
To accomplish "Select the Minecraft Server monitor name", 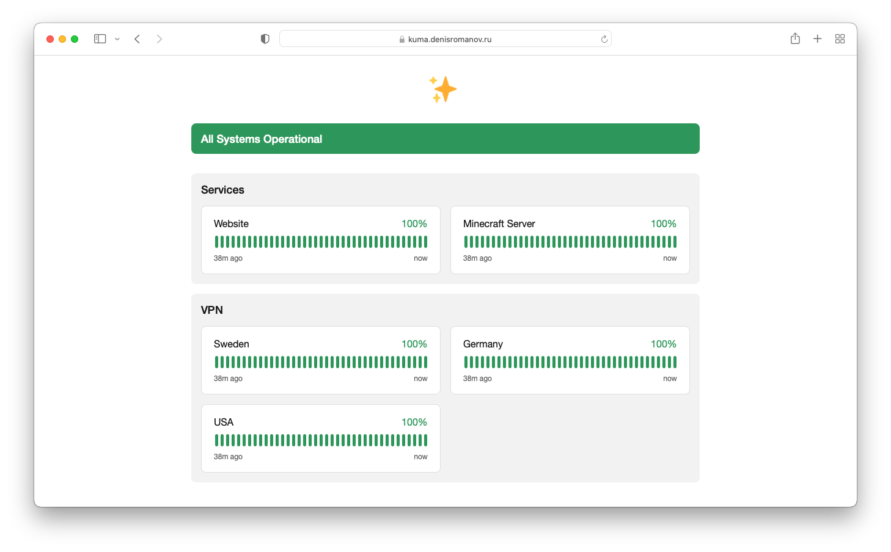I will pyautogui.click(x=499, y=224).
